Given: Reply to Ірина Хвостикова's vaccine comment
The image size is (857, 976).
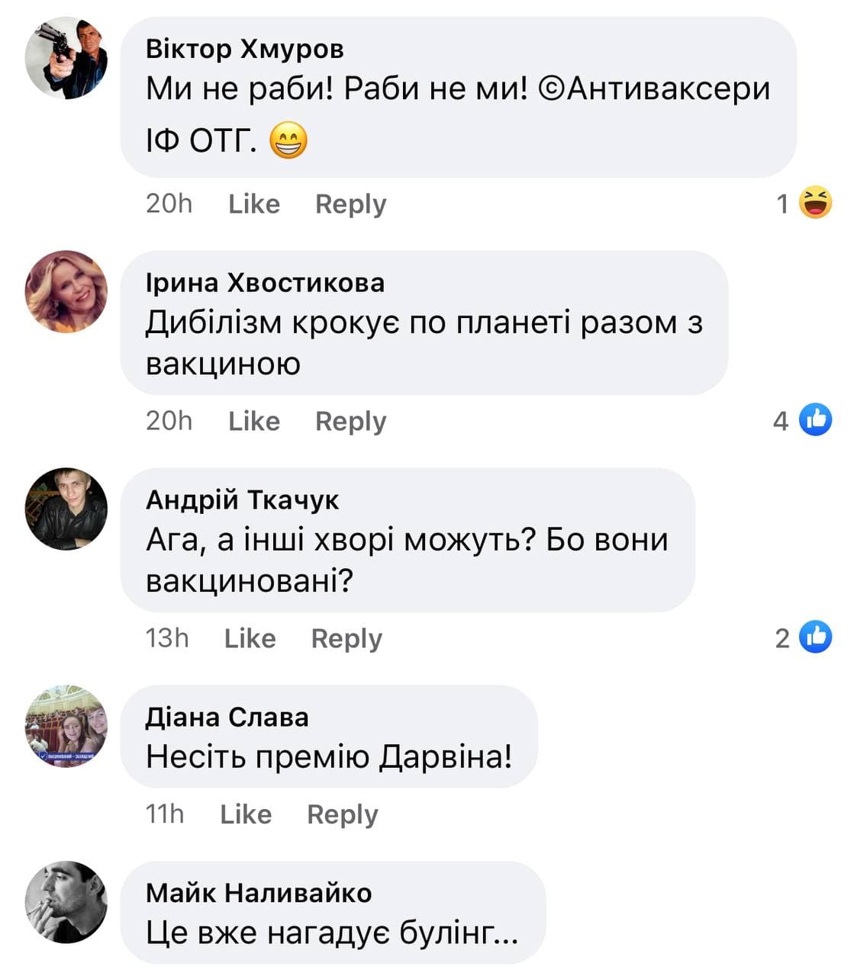Looking at the screenshot, I should [x=351, y=422].
